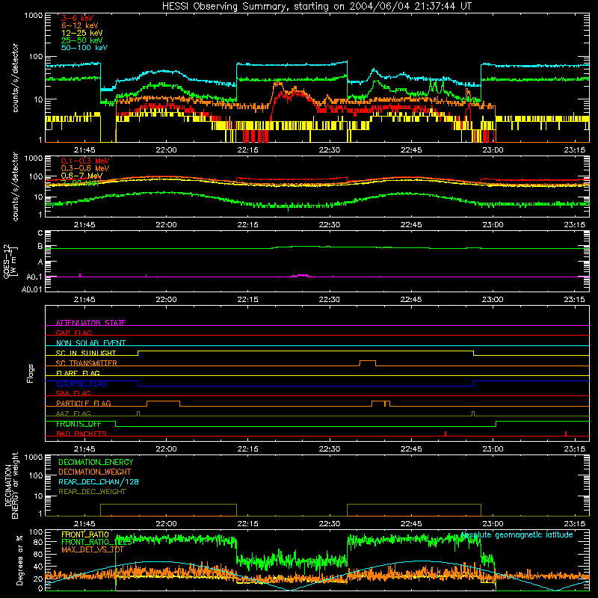Click the GAP_FLAG label
598x598 pixels.
point(73,333)
